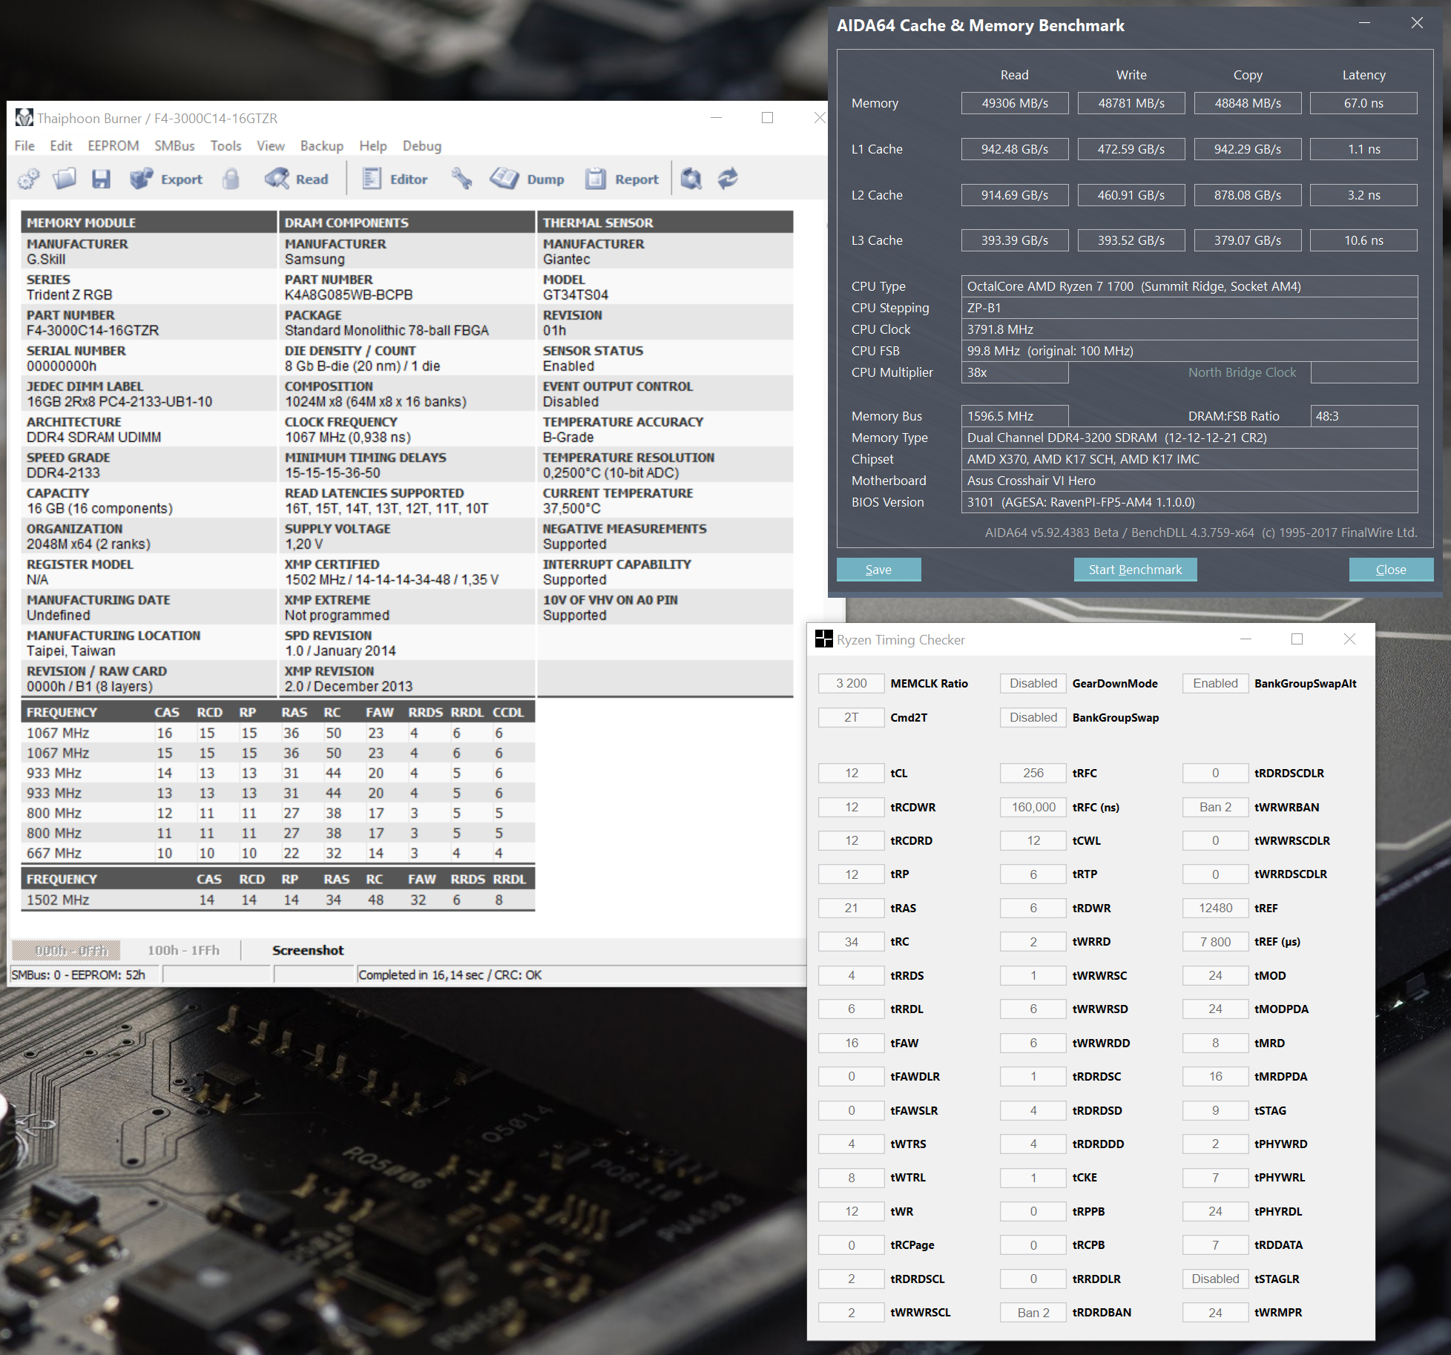Open file using the folder toolbar icon
Viewport: 1451px width, 1355px height.
tap(65, 179)
